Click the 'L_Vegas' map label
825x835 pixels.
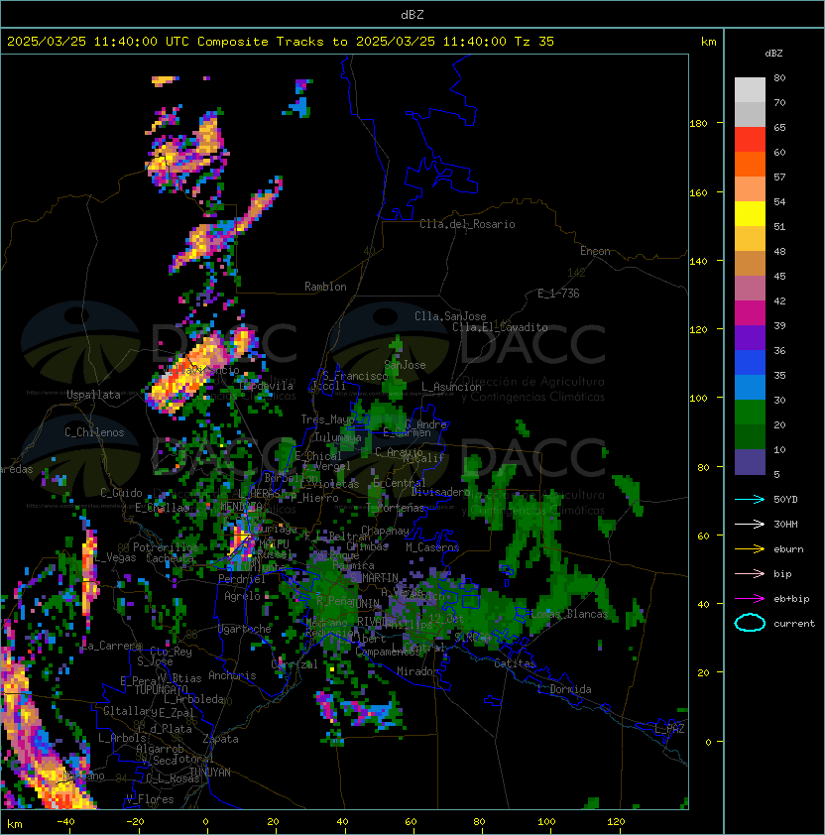(115, 557)
